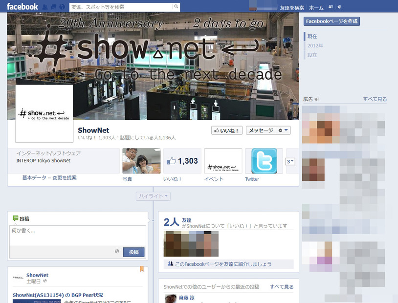
Task: Click the bookmark ribbon on ShowNet post
Action: [142, 269]
